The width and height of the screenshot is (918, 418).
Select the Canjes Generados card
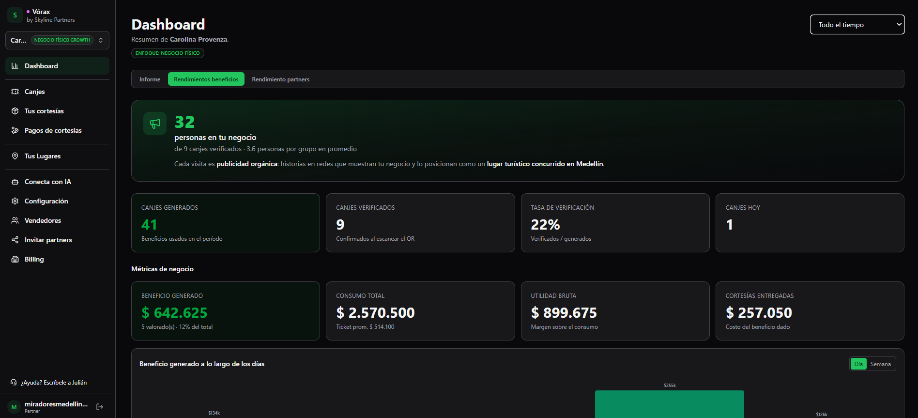point(226,223)
